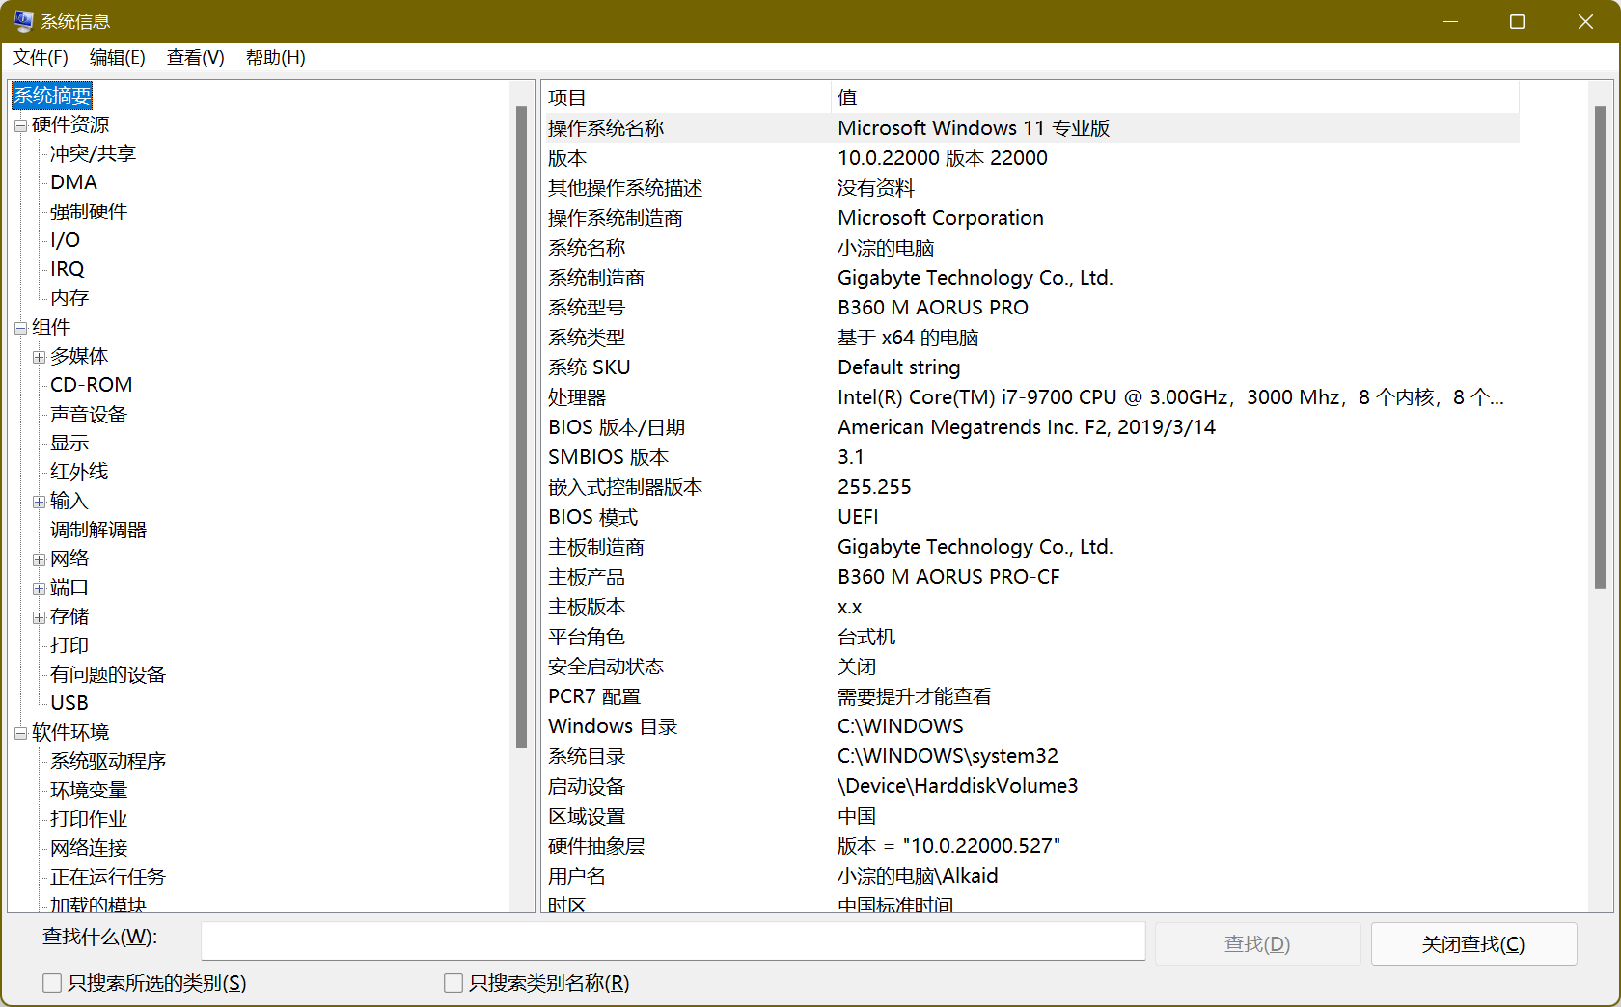Collapse the 硬件资源 tree branch
This screenshot has height=1007, width=1621.
pos(20,124)
